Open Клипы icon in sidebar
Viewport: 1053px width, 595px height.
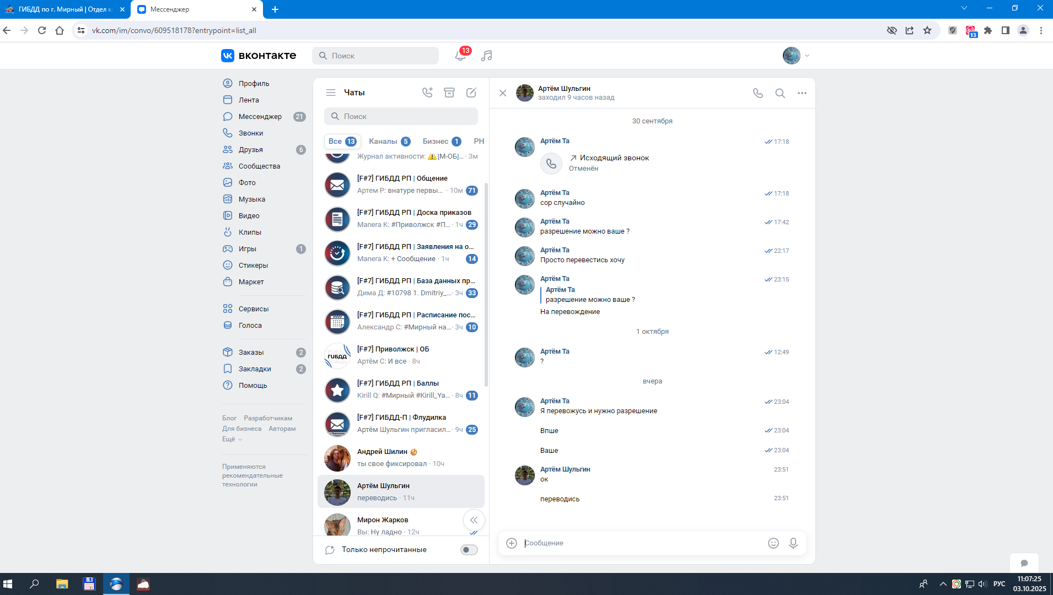coord(228,232)
